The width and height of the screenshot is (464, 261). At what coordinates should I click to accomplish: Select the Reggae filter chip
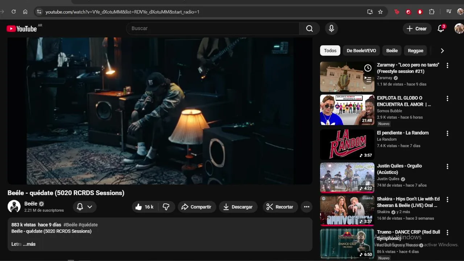(x=415, y=51)
